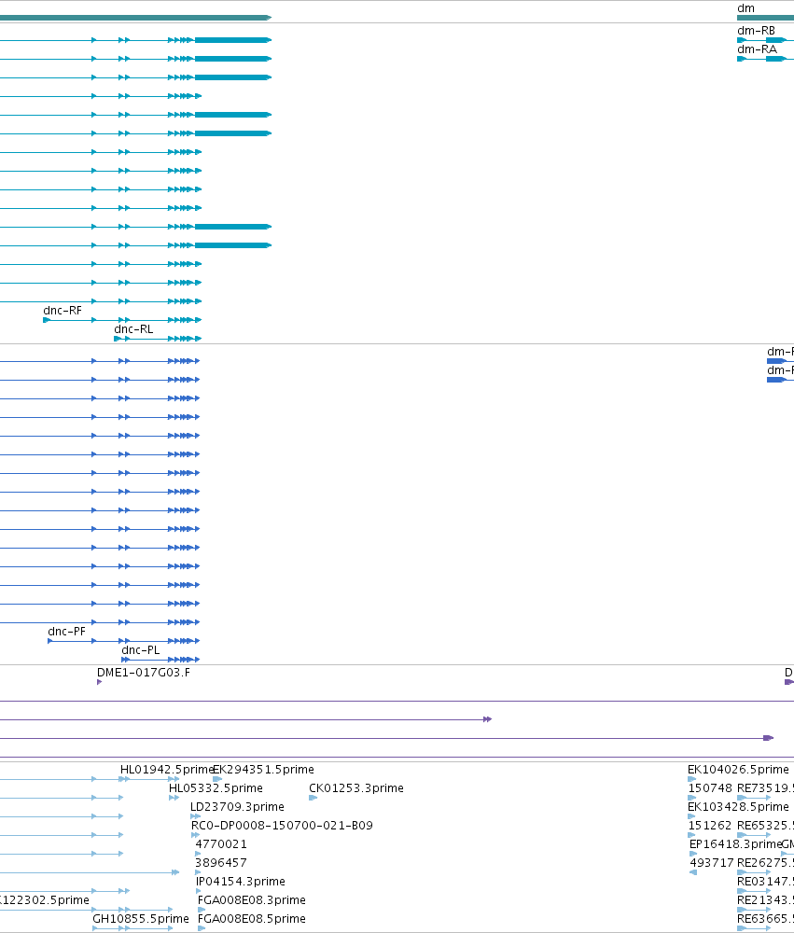Select the RE21343 EST label
This screenshot has height=933, width=794.
click(765, 899)
